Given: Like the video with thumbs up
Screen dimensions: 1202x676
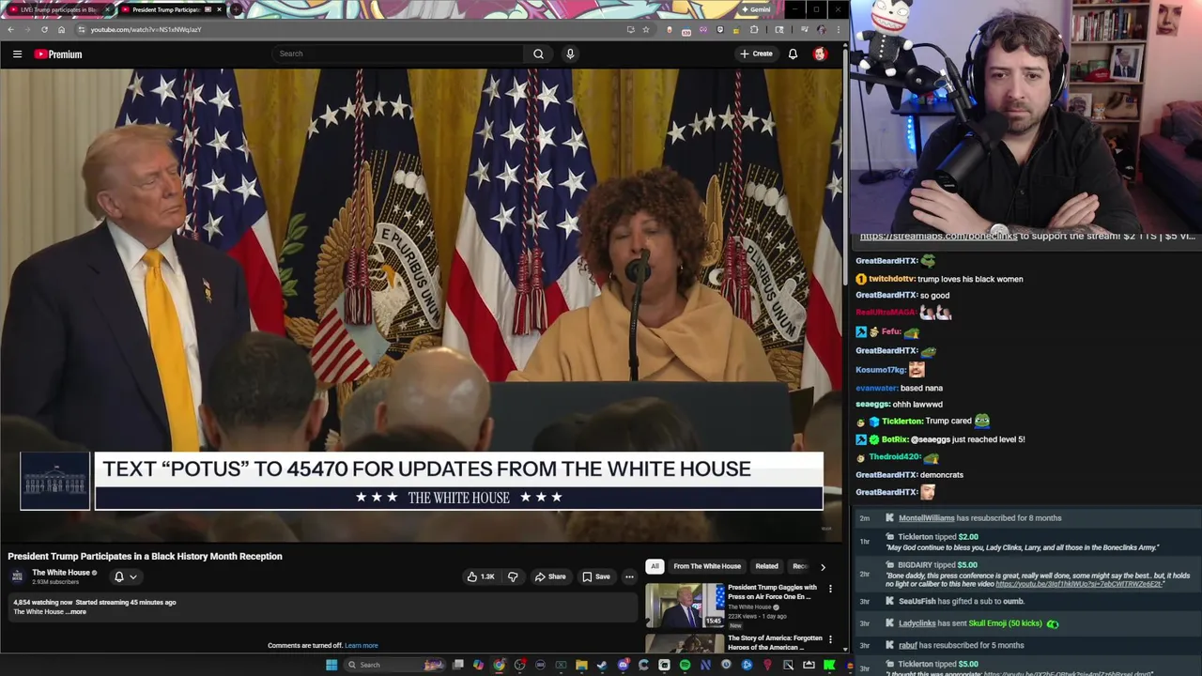Looking at the screenshot, I should (x=482, y=576).
